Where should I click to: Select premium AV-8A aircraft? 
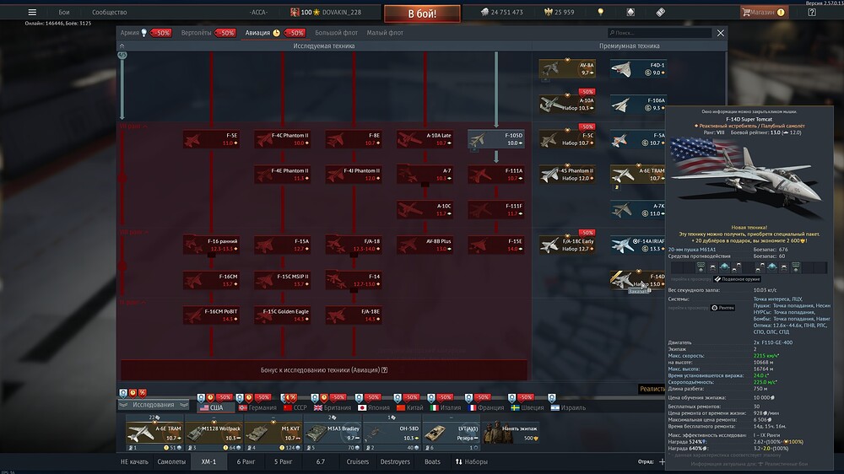tap(567, 69)
